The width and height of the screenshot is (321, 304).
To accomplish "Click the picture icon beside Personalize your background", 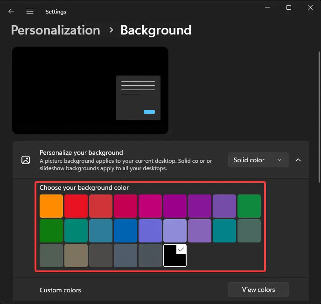I will pyautogui.click(x=26, y=160).
